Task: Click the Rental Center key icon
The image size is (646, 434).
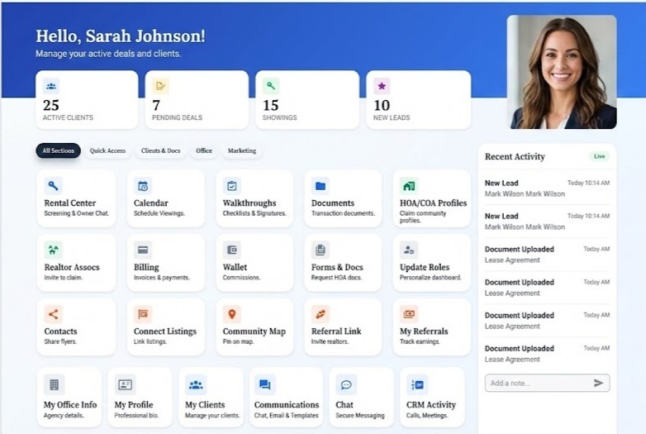Action: click(x=54, y=186)
